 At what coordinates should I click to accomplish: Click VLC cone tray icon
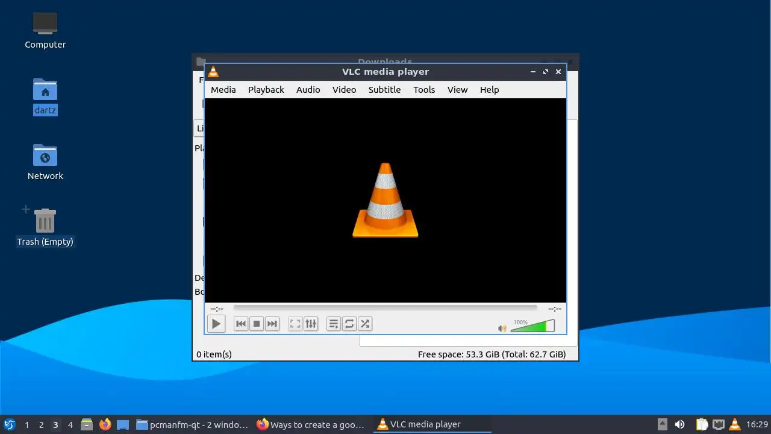[734, 424]
